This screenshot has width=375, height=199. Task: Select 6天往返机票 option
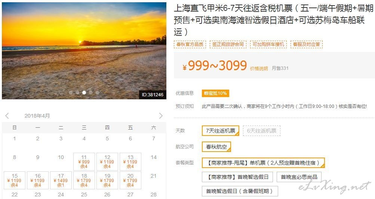pyautogui.click(x=262, y=131)
